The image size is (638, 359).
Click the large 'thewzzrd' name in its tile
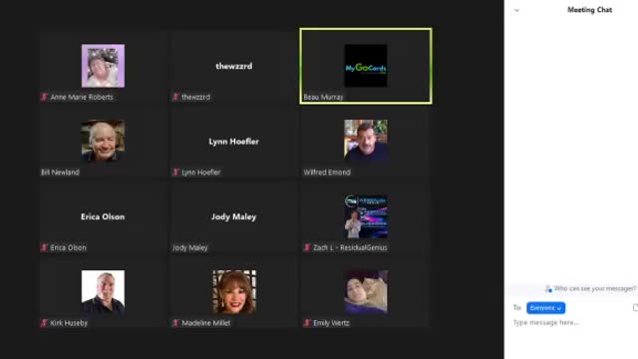tap(234, 66)
